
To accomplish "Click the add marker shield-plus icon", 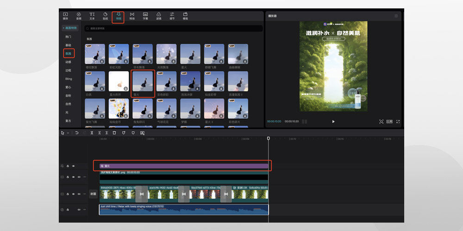I will click(x=124, y=133).
